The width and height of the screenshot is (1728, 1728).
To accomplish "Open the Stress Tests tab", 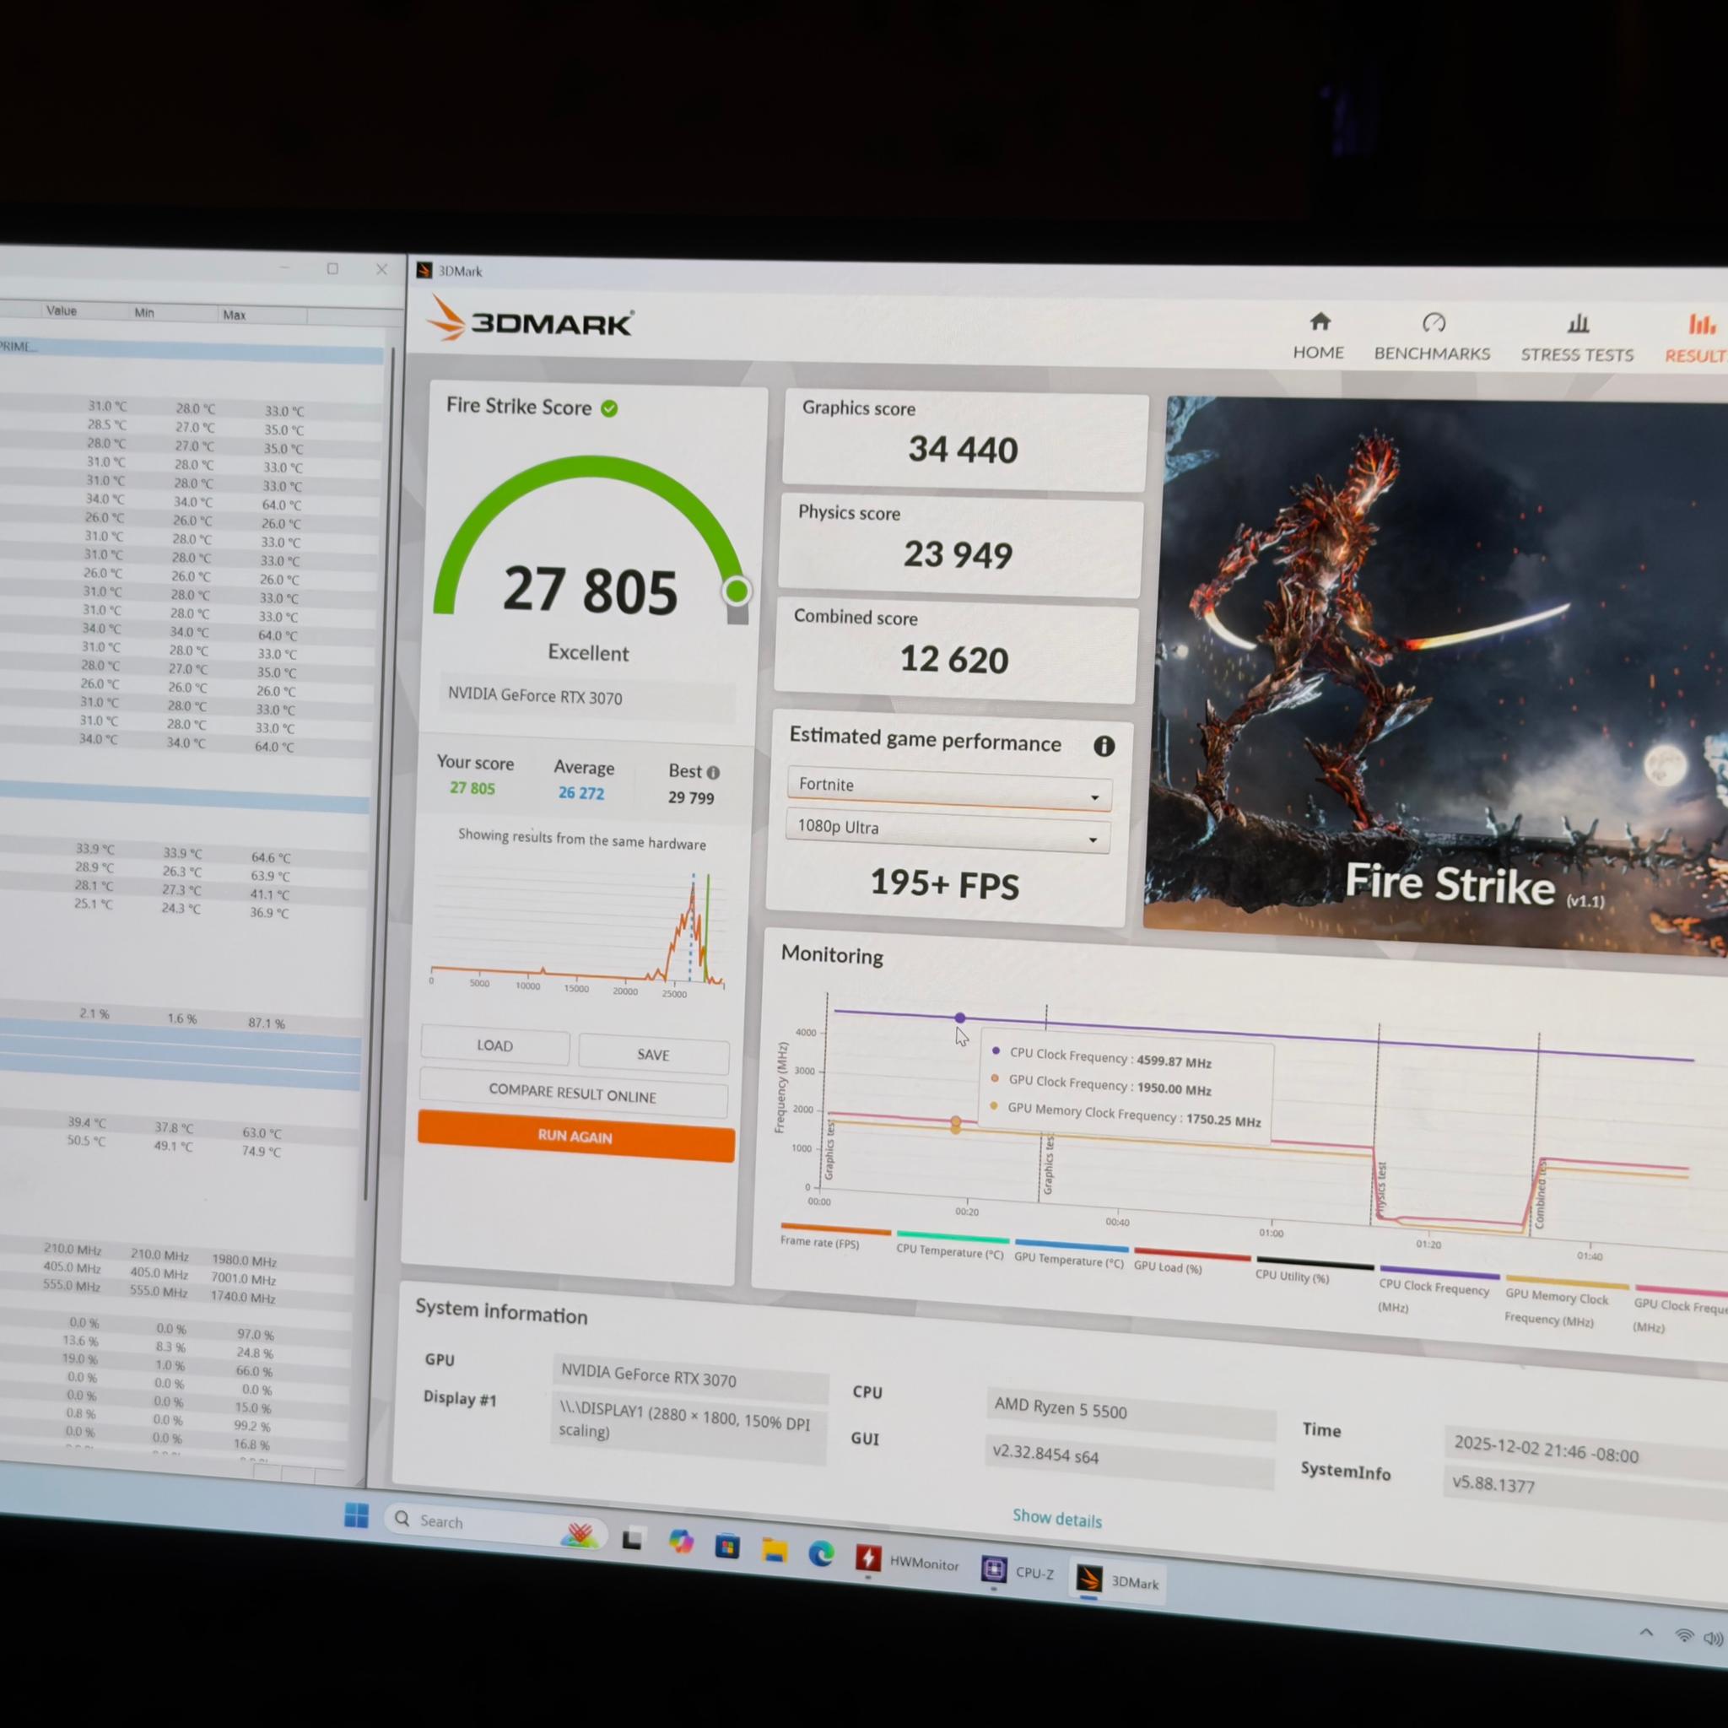I will pos(1577,339).
